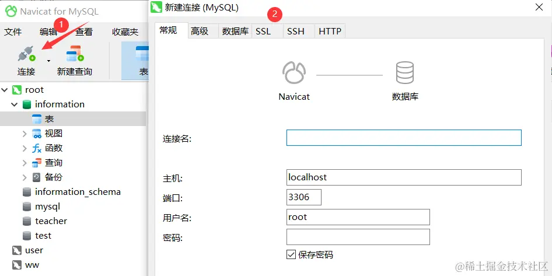552x276 pixels.
Task: Expand the 函数 node
Action: tap(25, 148)
